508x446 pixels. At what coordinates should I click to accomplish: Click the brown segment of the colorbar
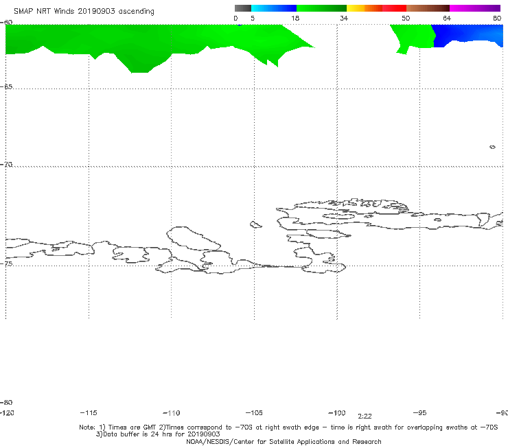(x=428, y=8)
